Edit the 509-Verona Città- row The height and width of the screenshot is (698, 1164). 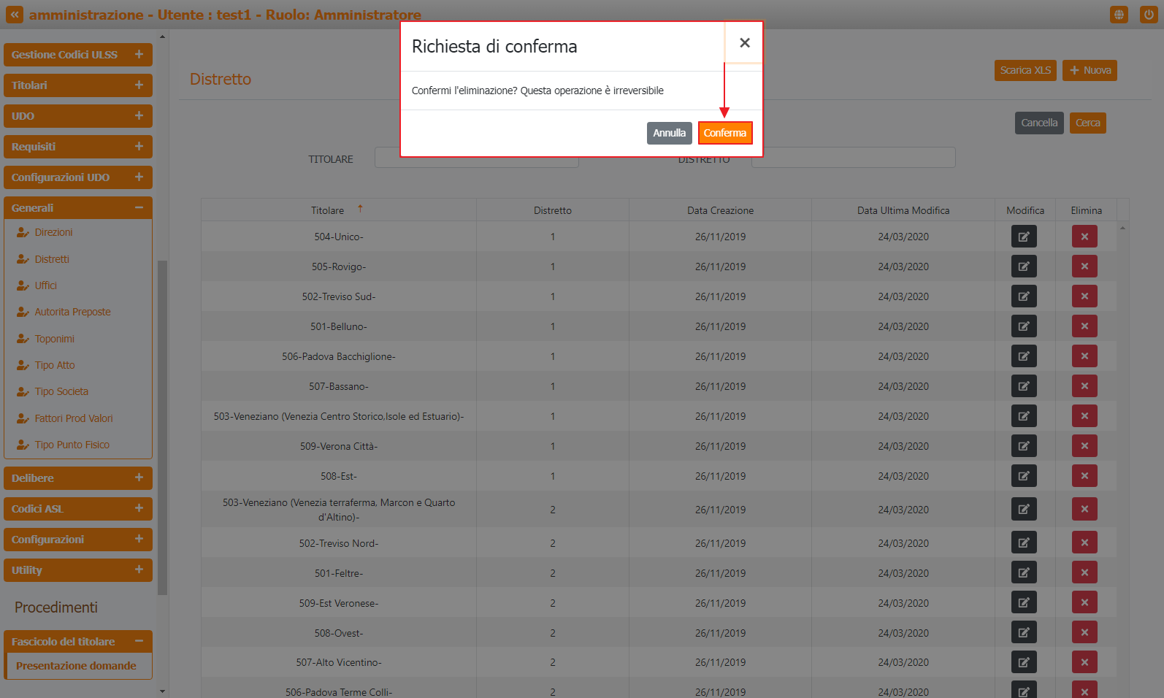pos(1024,446)
